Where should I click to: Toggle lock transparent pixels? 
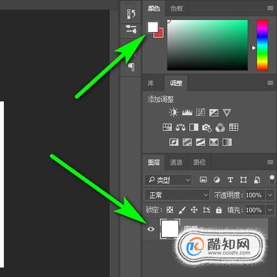(x=170, y=210)
